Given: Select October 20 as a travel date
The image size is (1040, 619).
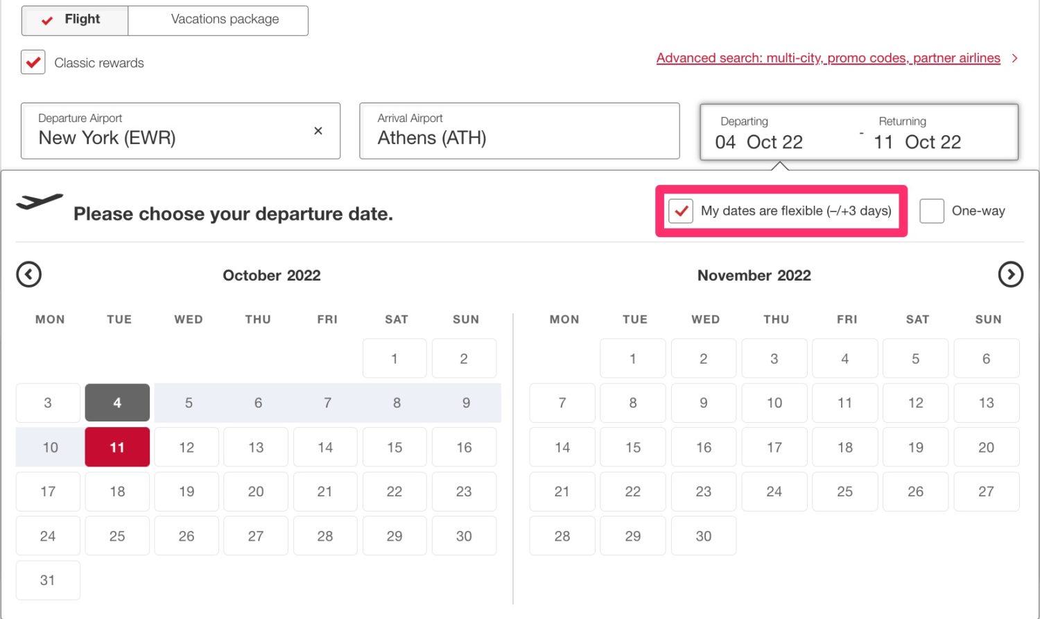Looking at the screenshot, I should (255, 491).
